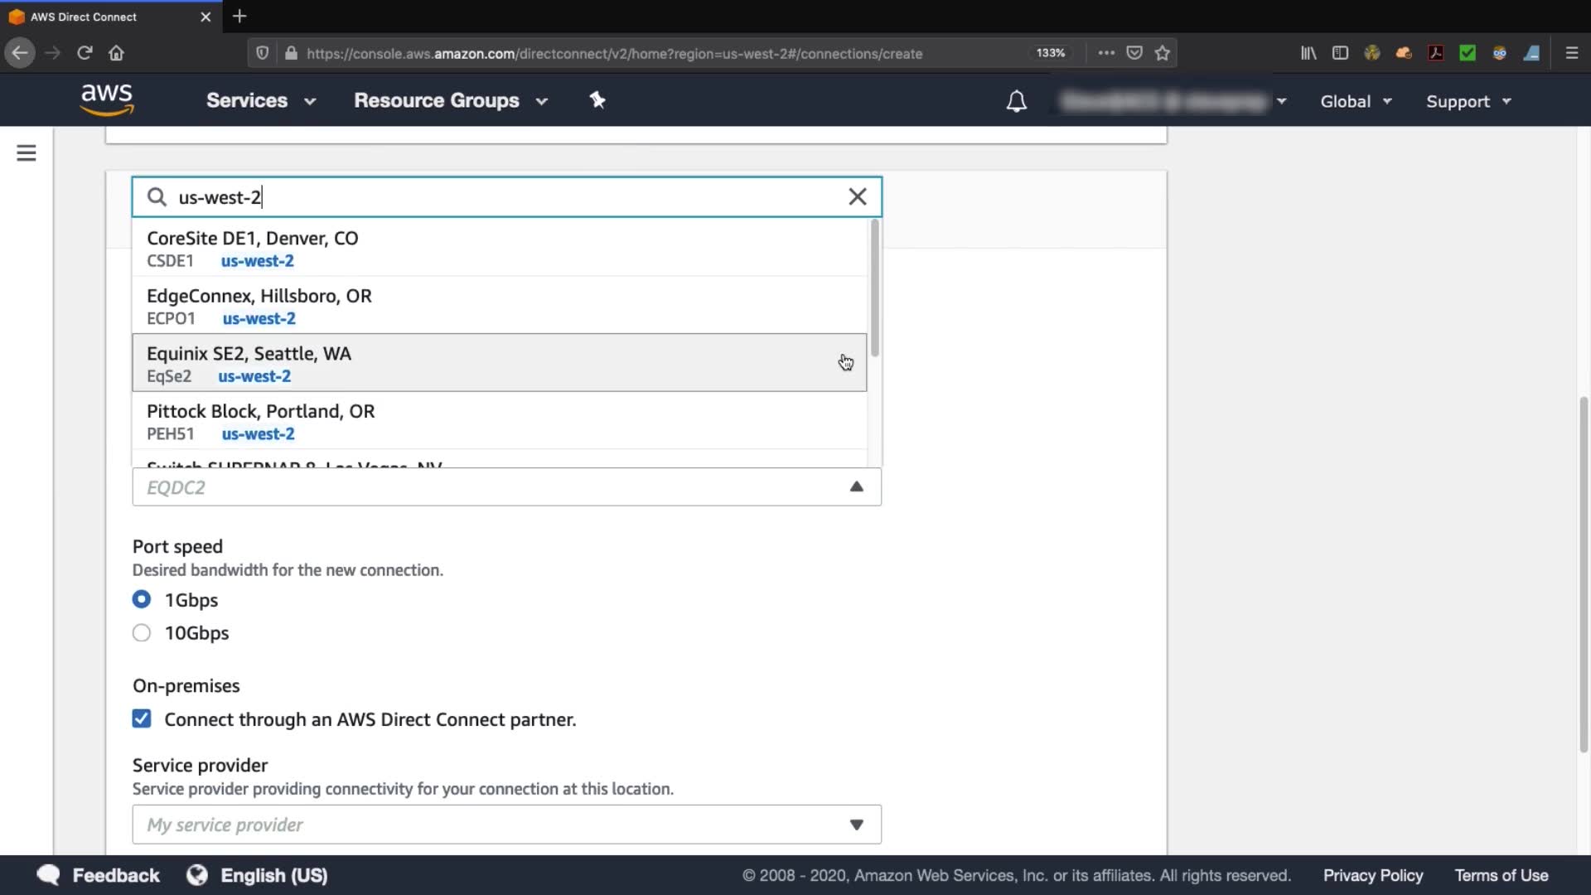Click the pin shortcut icon in navbar
The image size is (1591, 895).
pos(597,100)
